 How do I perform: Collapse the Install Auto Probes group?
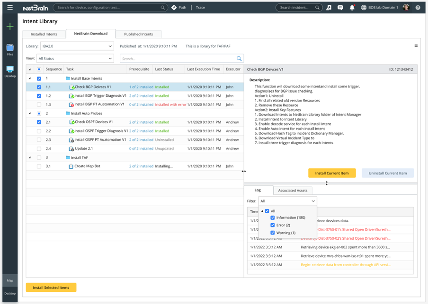30,113
